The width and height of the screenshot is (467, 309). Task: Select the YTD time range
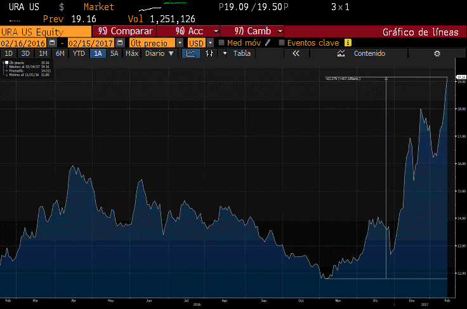(x=79, y=53)
